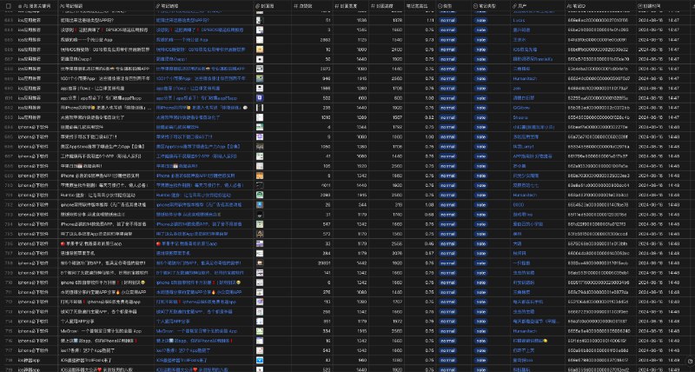
Task: Open the zim user link
Action: click(516, 89)
